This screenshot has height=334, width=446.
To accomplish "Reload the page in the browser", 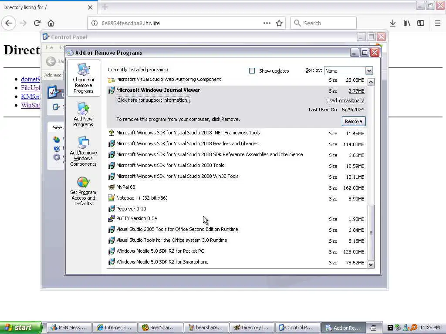I will tap(37, 23).
